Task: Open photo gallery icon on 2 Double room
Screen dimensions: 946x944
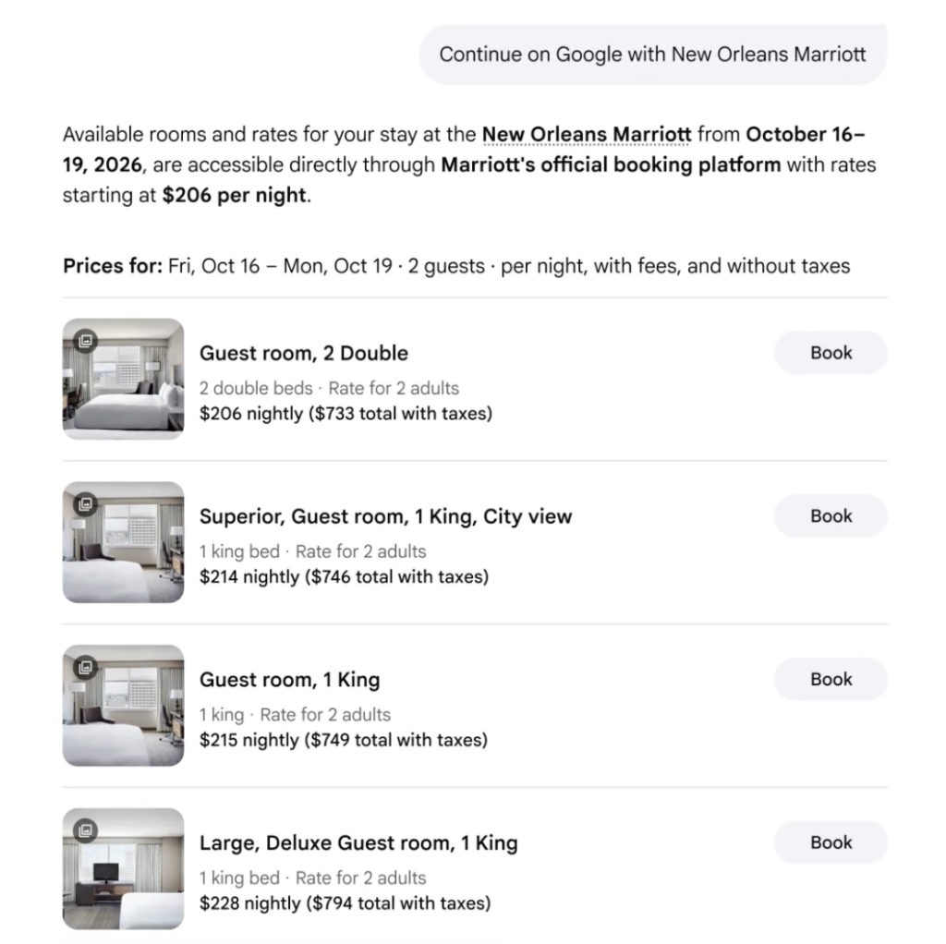Action: [86, 341]
